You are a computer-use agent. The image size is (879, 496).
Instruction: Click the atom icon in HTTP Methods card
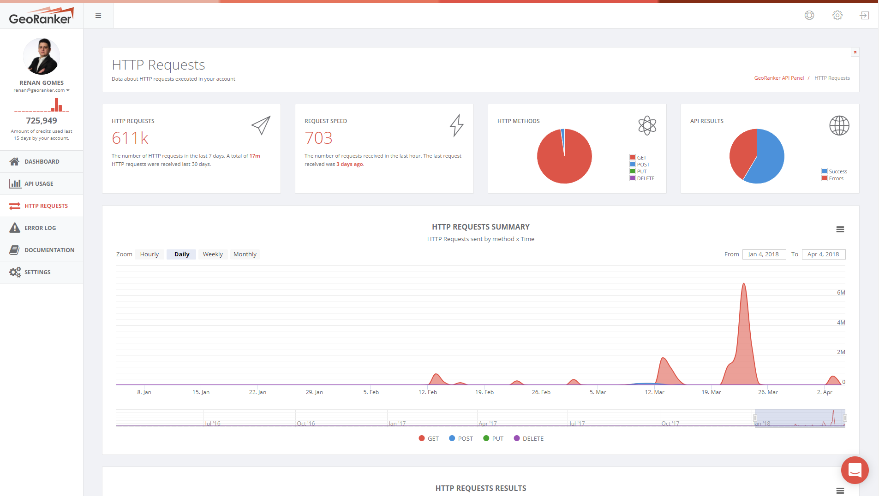click(647, 125)
